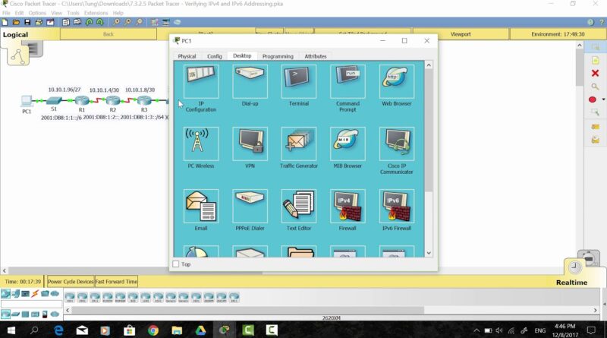
Task: Toggle the Top checkbox in PC1 window
Action: pos(176,264)
